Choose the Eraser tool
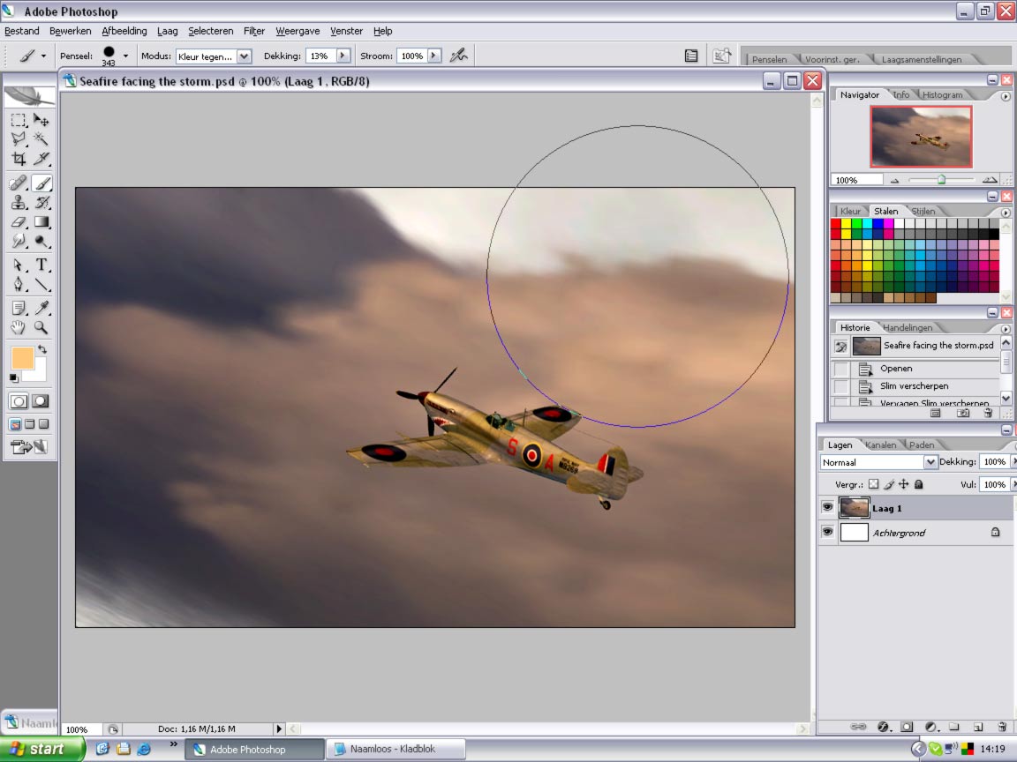Image resolution: width=1017 pixels, height=762 pixels. (19, 222)
